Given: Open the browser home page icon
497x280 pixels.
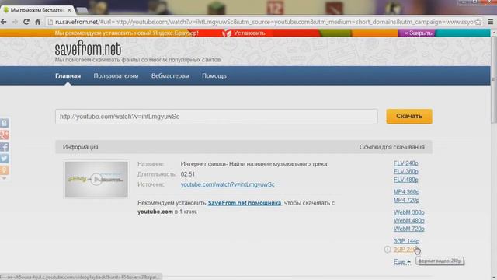Looking at the screenshot, I should (38, 22).
